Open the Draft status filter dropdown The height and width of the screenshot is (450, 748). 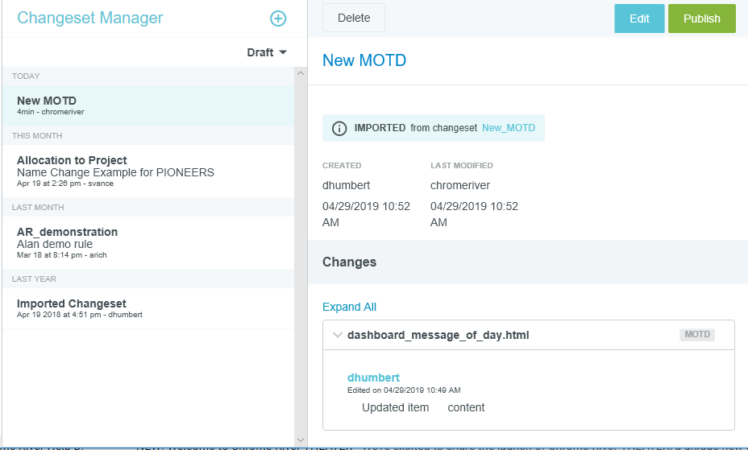point(267,52)
